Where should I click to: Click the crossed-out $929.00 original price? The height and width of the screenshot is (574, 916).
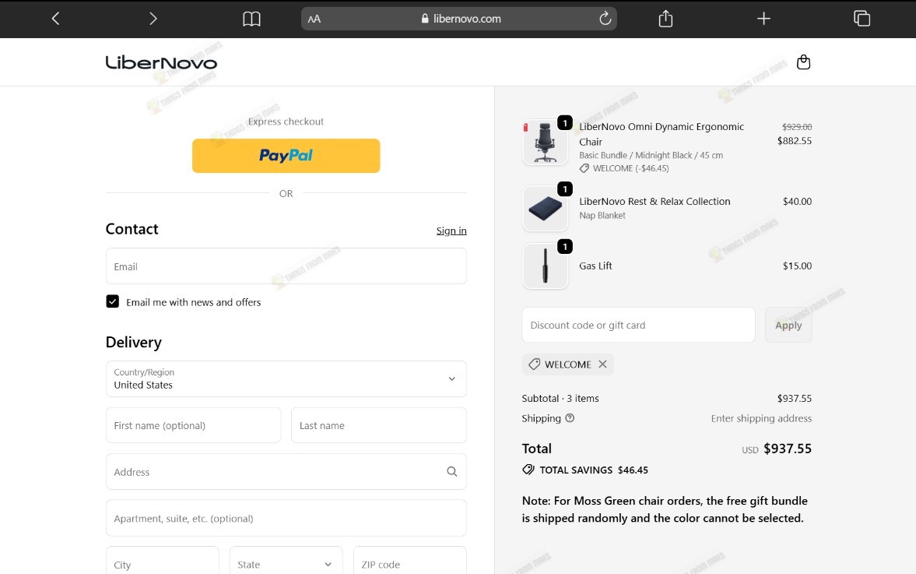point(797,126)
